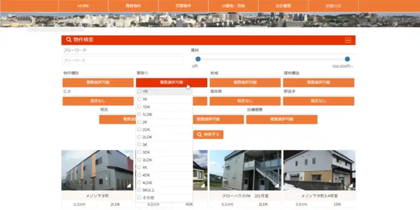Expand the 建物構造 dropdown
The height and width of the screenshot is (210, 420).
318,83
